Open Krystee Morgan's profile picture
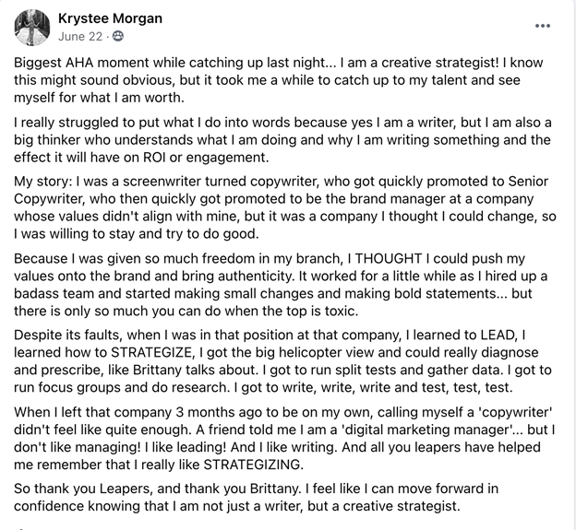 coord(32,28)
